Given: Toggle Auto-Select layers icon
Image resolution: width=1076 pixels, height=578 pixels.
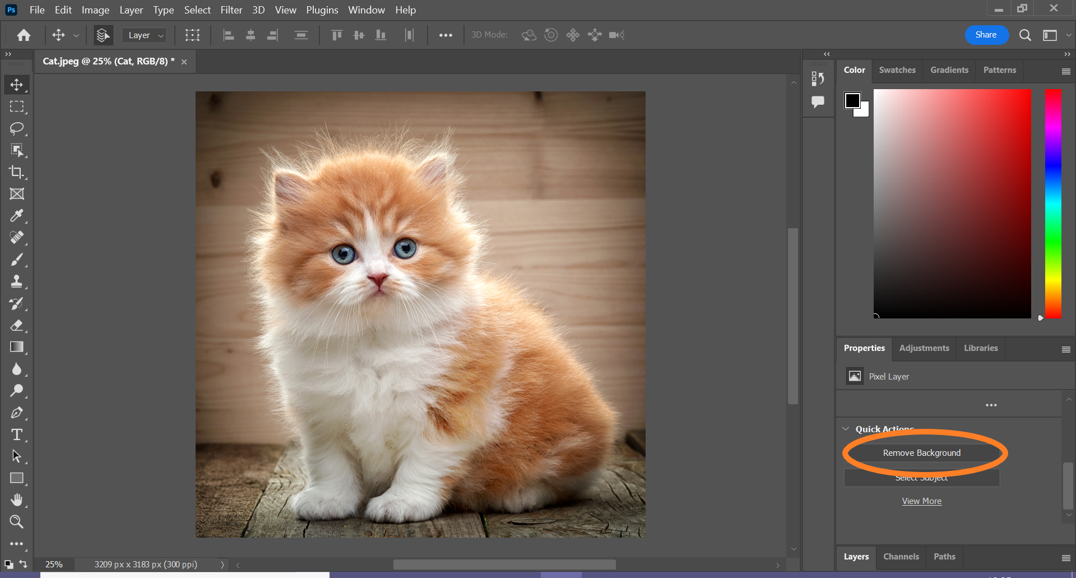Looking at the screenshot, I should pyautogui.click(x=103, y=35).
